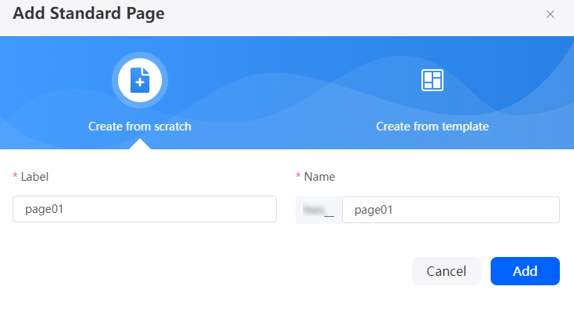Place cursor on page01 text in Label
Viewport: 574px width, 312px height.
click(x=44, y=209)
